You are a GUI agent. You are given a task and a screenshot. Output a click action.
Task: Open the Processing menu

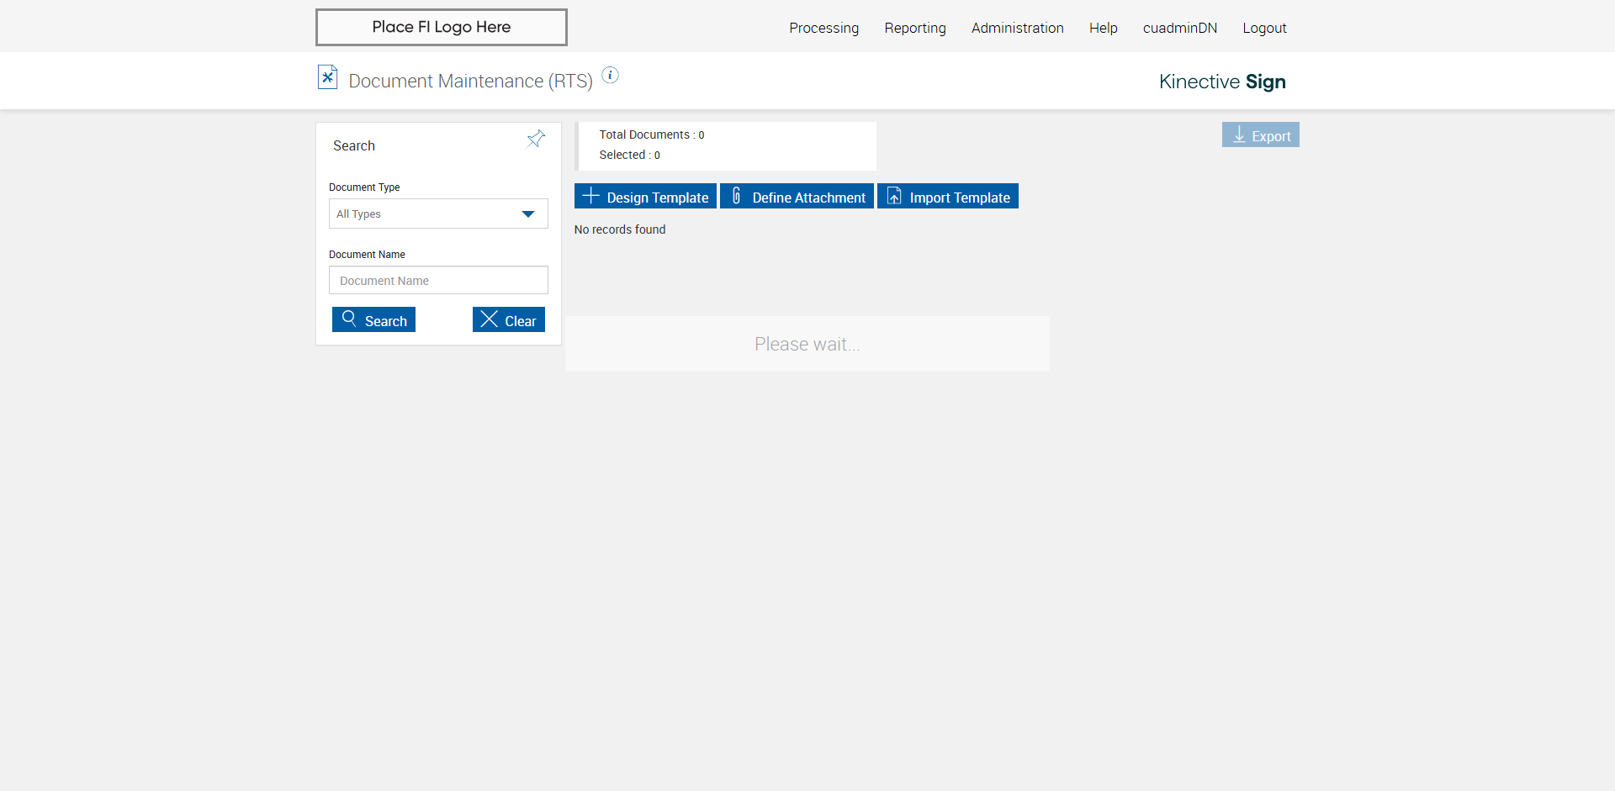tap(824, 28)
